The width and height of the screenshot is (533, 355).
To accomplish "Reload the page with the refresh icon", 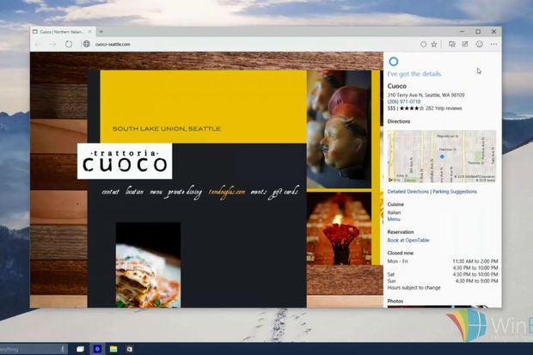I will [x=69, y=44].
